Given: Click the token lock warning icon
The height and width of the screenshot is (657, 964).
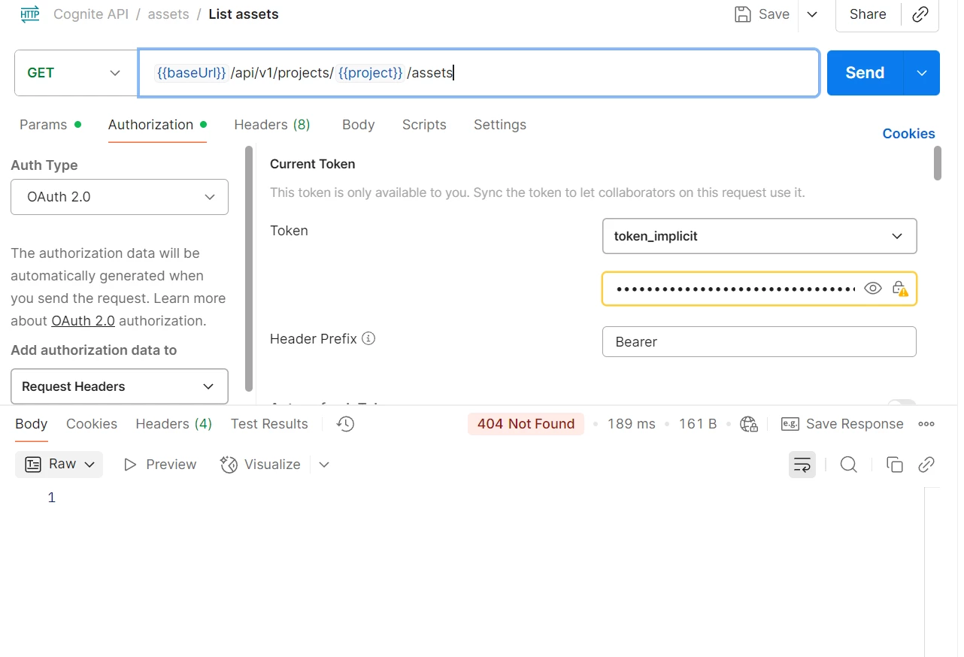Looking at the screenshot, I should (x=900, y=289).
